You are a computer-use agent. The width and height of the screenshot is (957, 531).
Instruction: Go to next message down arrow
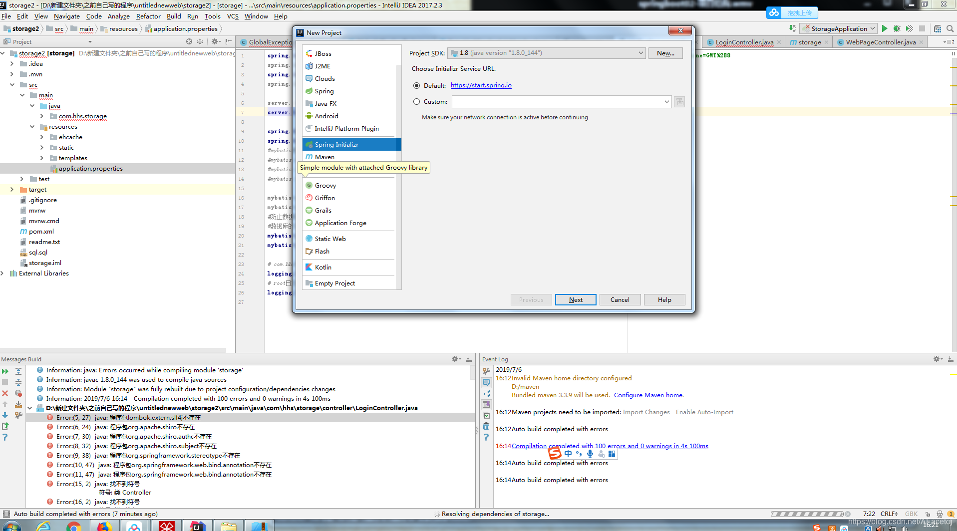(x=5, y=415)
